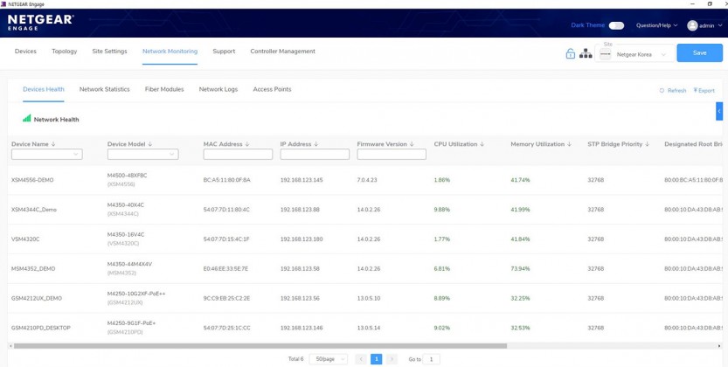This screenshot has height=367, width=728.
Task: Click the network topology icon
Action: point(586,53)
